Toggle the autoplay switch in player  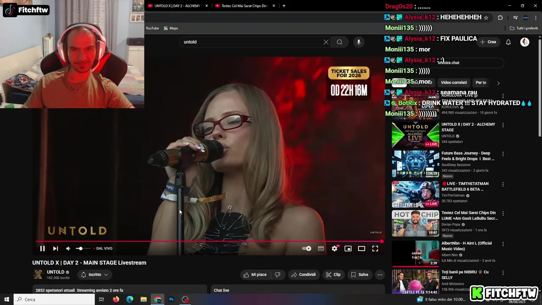pyautogui.click(x=307, y=249)
